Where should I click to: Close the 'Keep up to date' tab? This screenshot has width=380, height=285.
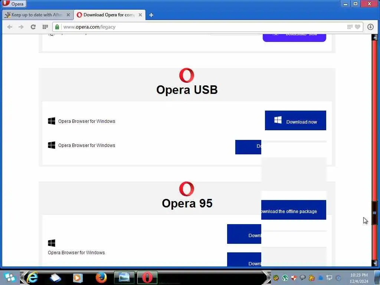point(68,15)
